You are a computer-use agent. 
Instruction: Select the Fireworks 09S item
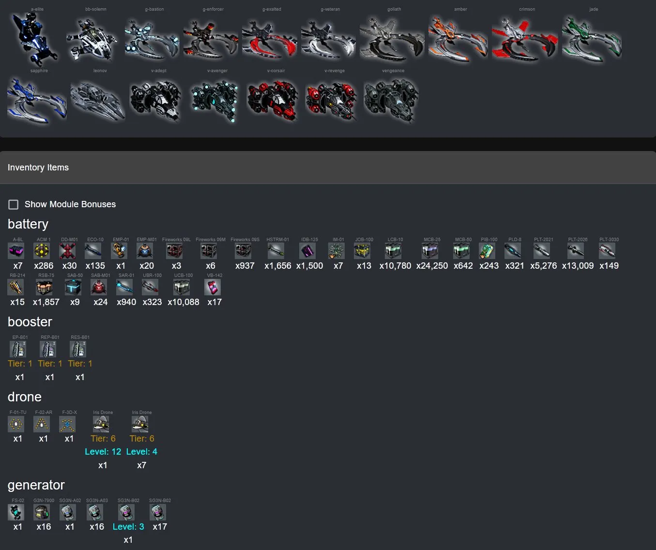pos(243,251)
